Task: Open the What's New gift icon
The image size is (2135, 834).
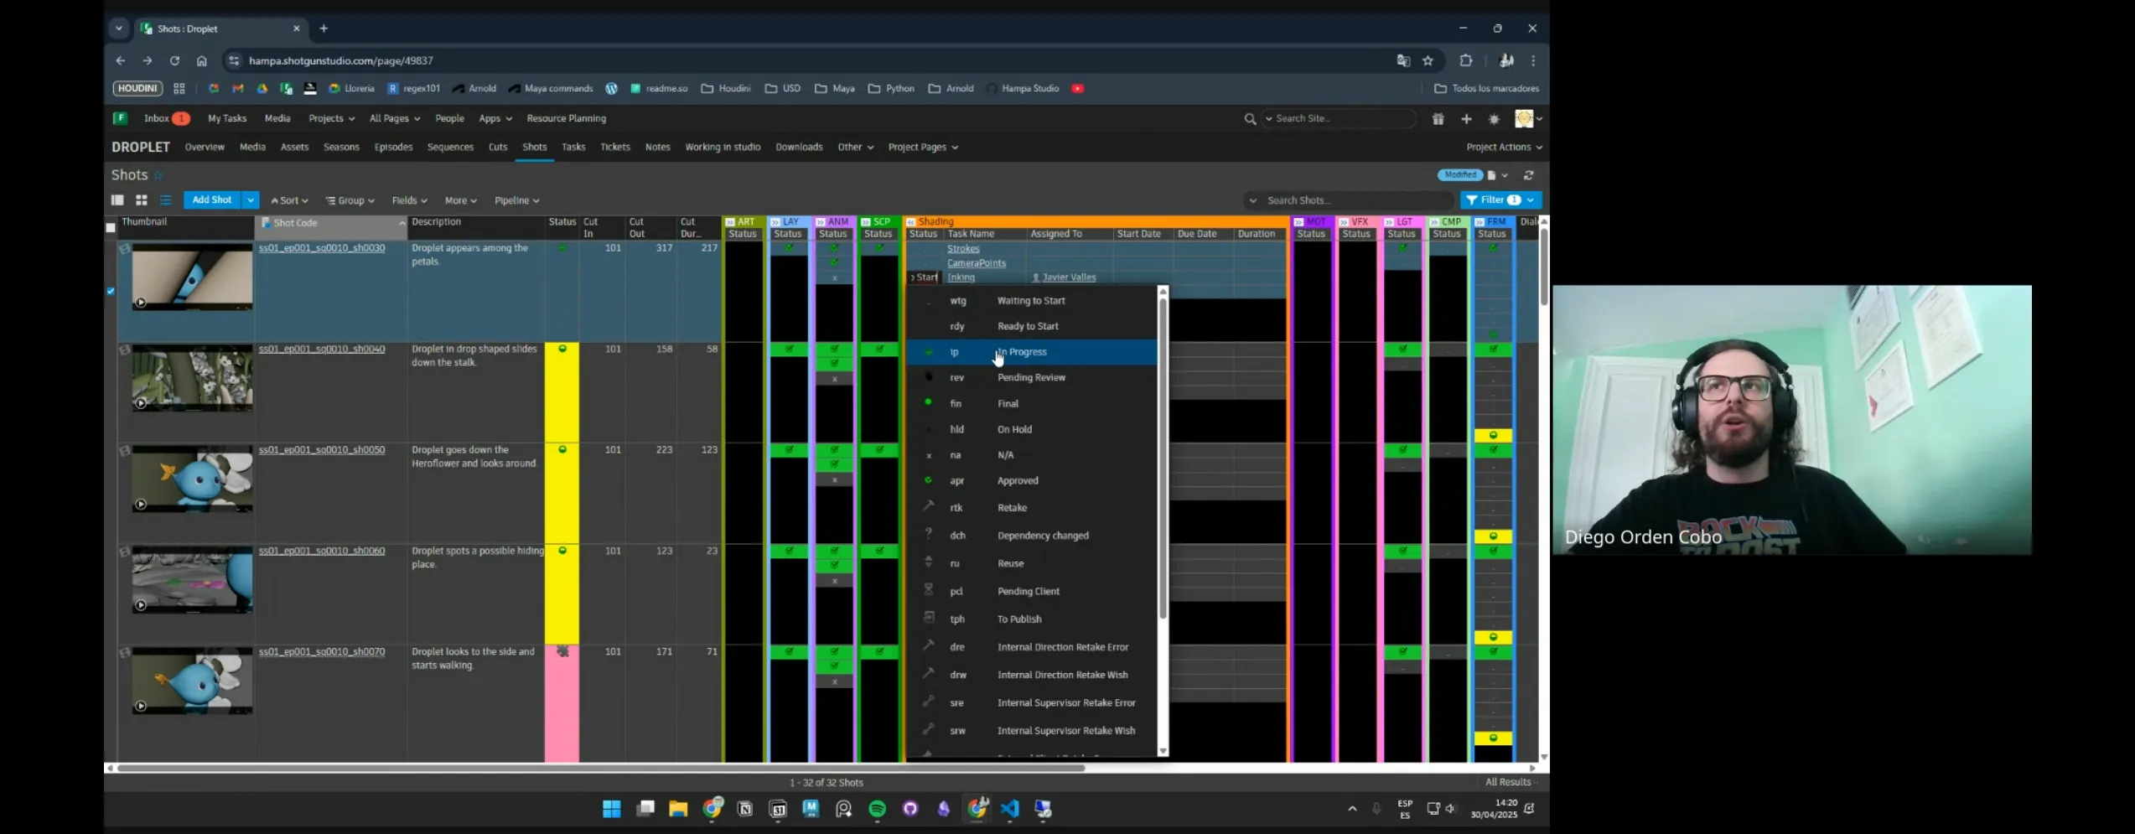Action: pyautogui.click(x=1438, y=119)
